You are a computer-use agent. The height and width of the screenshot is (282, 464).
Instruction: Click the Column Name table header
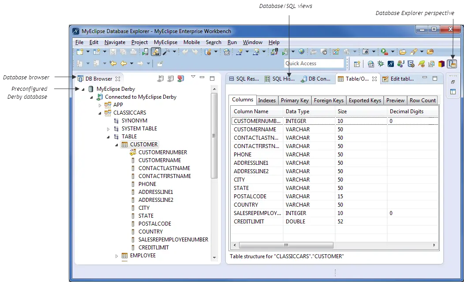pos(257,111)
